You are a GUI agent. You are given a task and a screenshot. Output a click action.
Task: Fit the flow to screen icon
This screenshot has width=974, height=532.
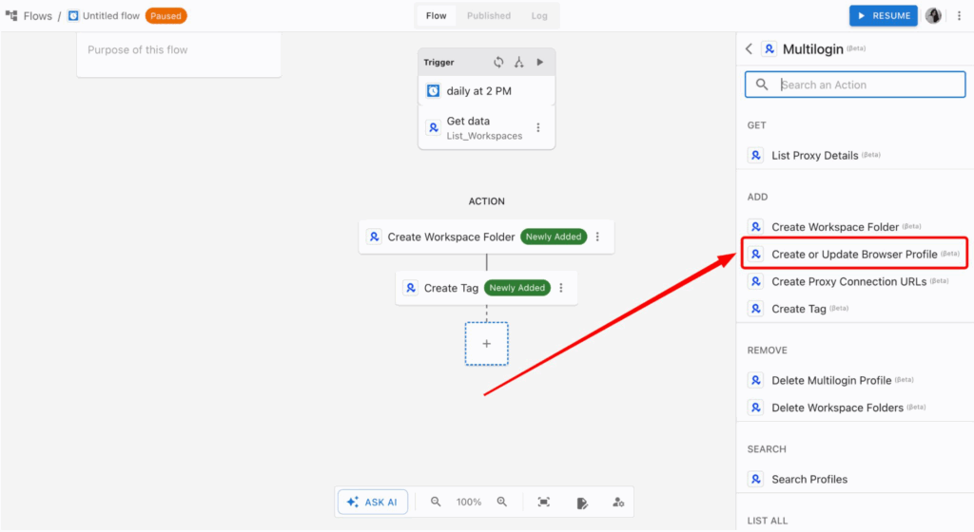(543, 502)
